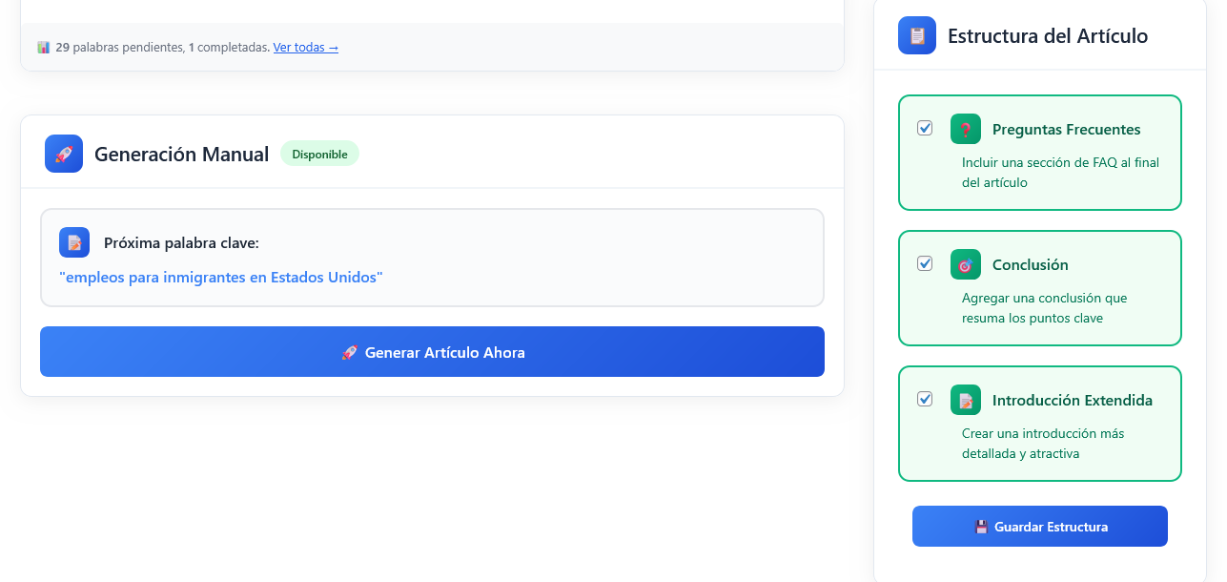Click the Introducción Extendida card title
The image size is (1227, 582).
(1072, 401)
